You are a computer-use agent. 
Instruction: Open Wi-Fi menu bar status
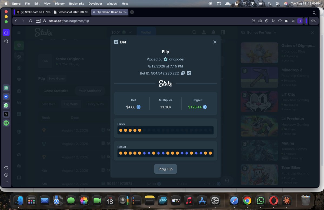tap(252, 3)
